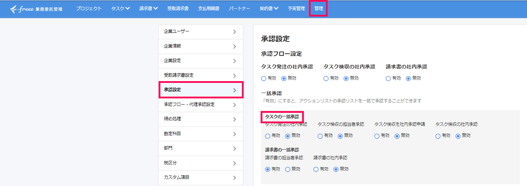Open 企業設定 in the sidebar
The image size is (527, 186).
click(201, 61)
